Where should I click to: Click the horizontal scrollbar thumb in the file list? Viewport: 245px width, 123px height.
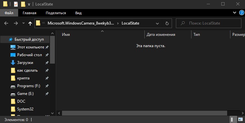pyautogui.click(x=144, y=113)
